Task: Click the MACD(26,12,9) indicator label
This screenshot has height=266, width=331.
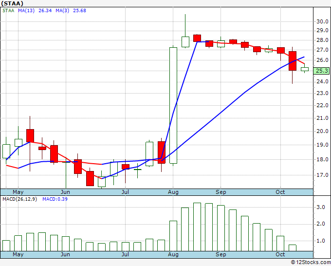Action: click(19, 199)
